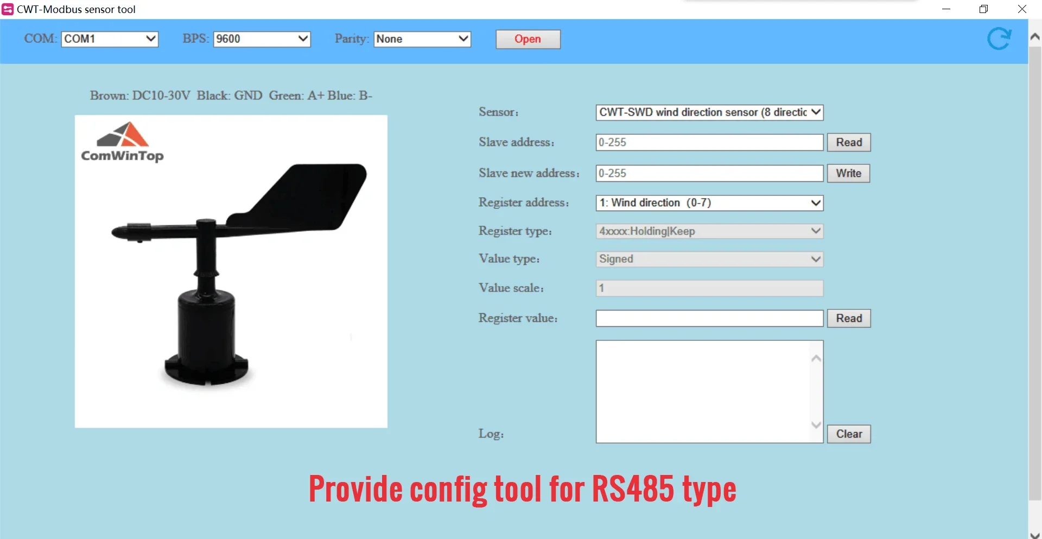Click the Value scale field
Image resolution: width=1042 pixels, height=539 pixels.
click(x=709, y=288)
